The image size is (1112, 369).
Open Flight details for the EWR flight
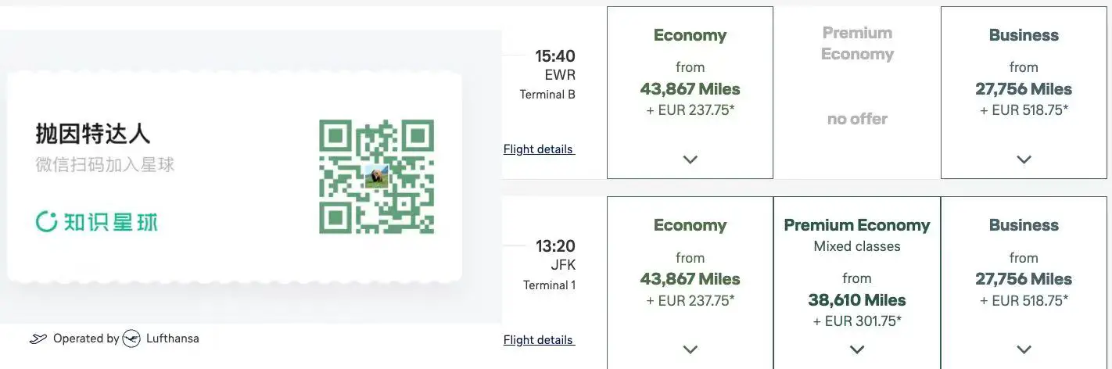tap(539, 149)
